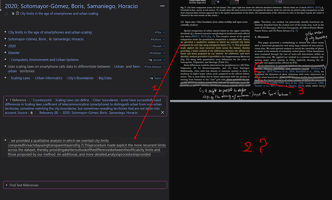Remove the #Authors tag with its x

pyautogui.click(x=164, y=39)
